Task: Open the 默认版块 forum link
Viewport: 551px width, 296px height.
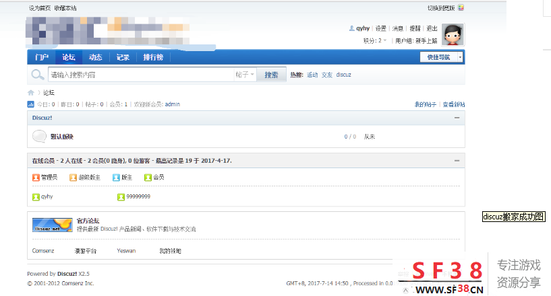Action: pos(62,137)
